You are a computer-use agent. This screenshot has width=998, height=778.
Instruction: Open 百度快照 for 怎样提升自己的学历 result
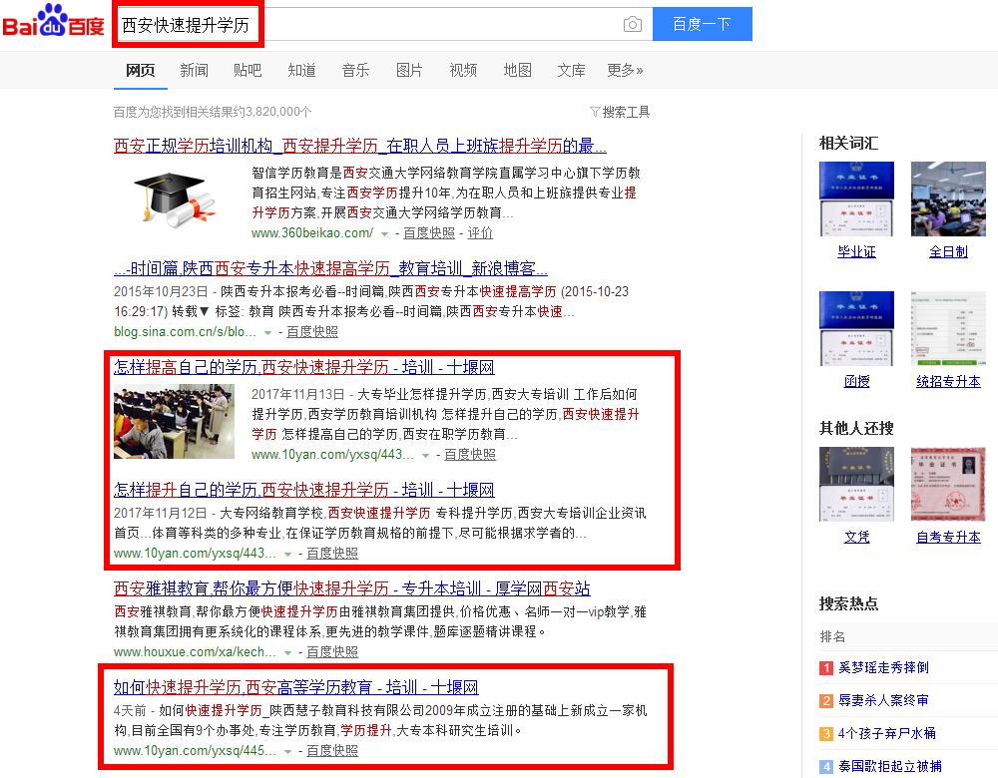click(x=332, y=554)
